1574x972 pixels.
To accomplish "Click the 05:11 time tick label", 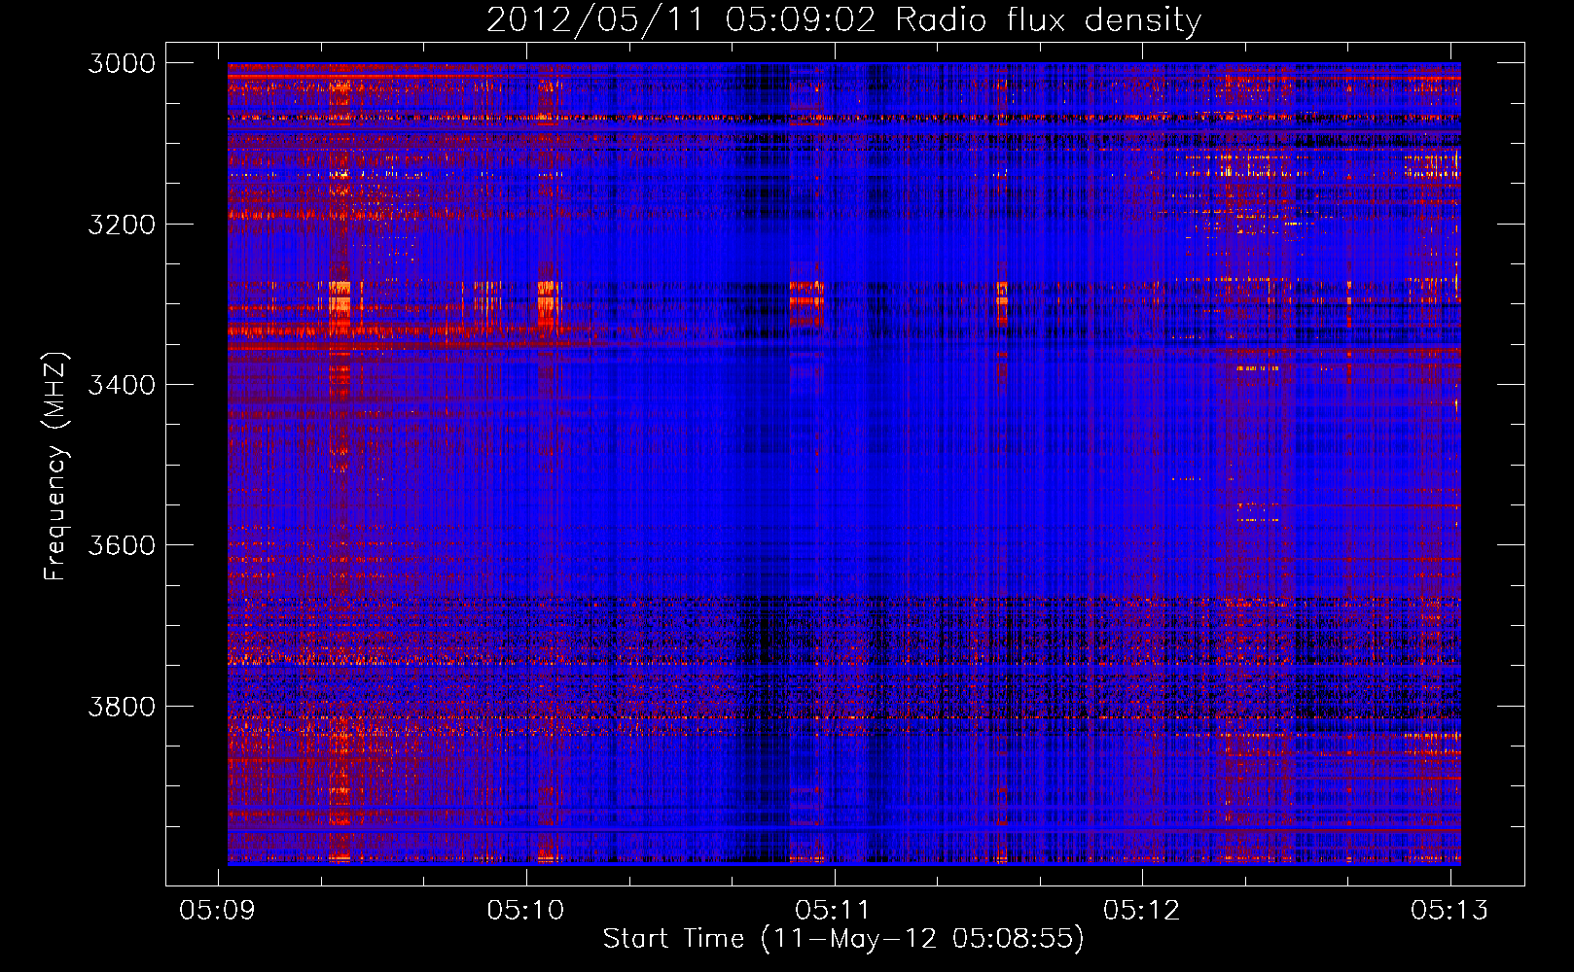I will pyautogui.click(x=834, y=910).
